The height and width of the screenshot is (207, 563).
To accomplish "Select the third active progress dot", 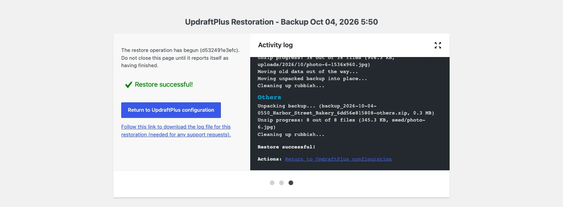I will [291, 183].
